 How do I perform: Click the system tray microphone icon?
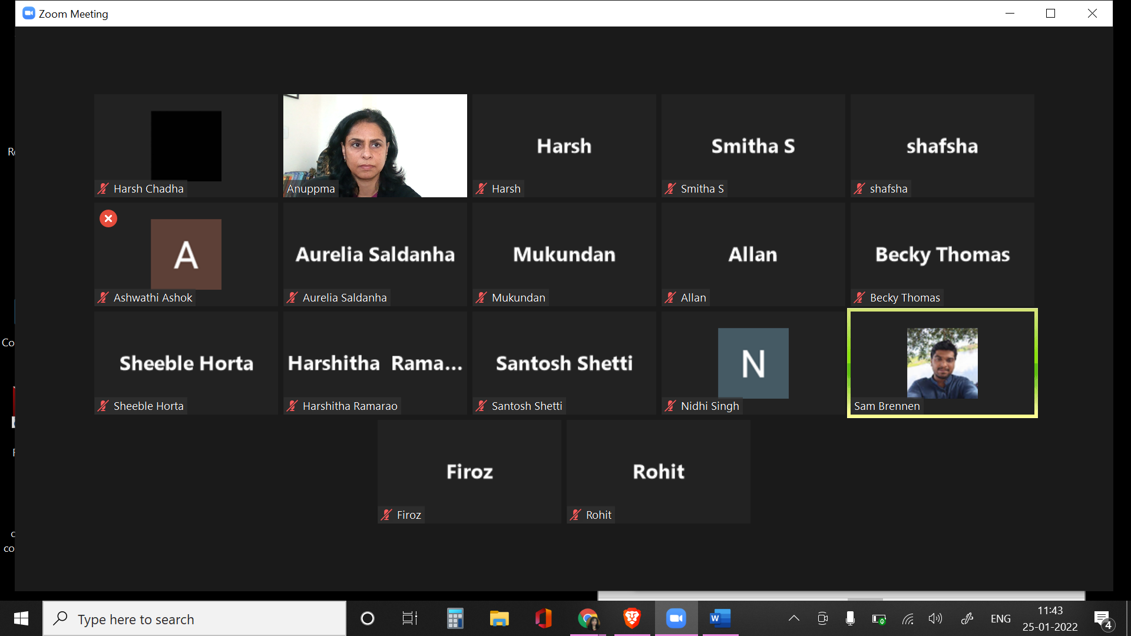coord(850,618)
